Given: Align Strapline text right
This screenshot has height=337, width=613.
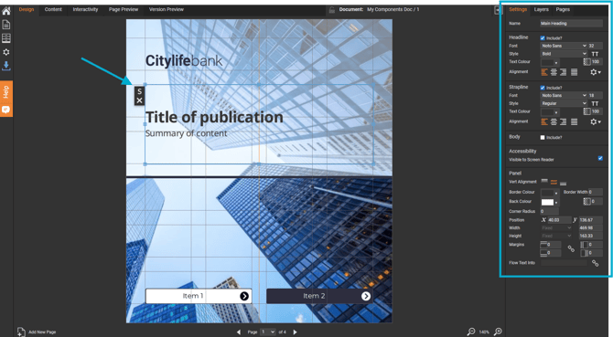Looking at the screenshot, I should coord(563,121).
